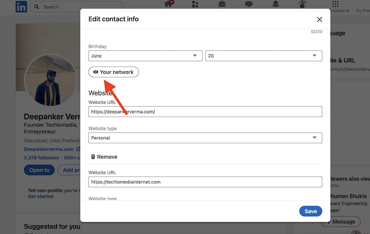Toggle birthday visibility Your network

point(114,72)
